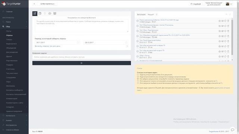Click the play icon on the 'Сбор > Посты' row
The width and height of the screenshot is (239, 134).
[x=137, y=56]
